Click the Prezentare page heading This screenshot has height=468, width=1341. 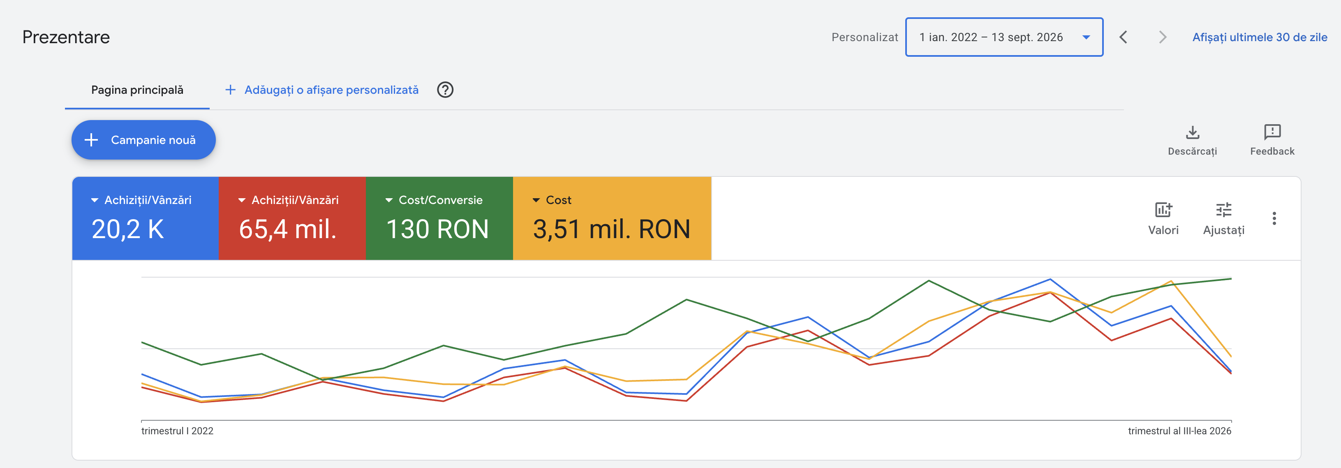pyautogui.click(x=66, y=37)
